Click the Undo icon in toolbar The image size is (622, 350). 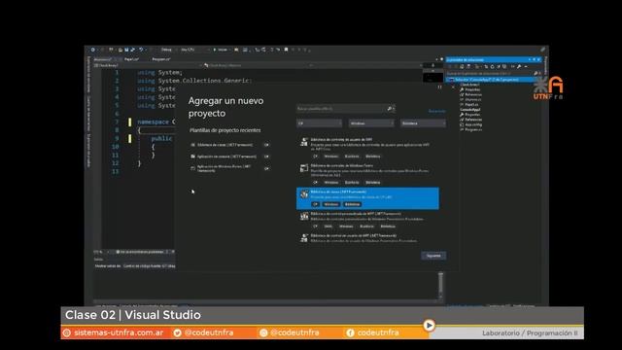click(141, 50)
